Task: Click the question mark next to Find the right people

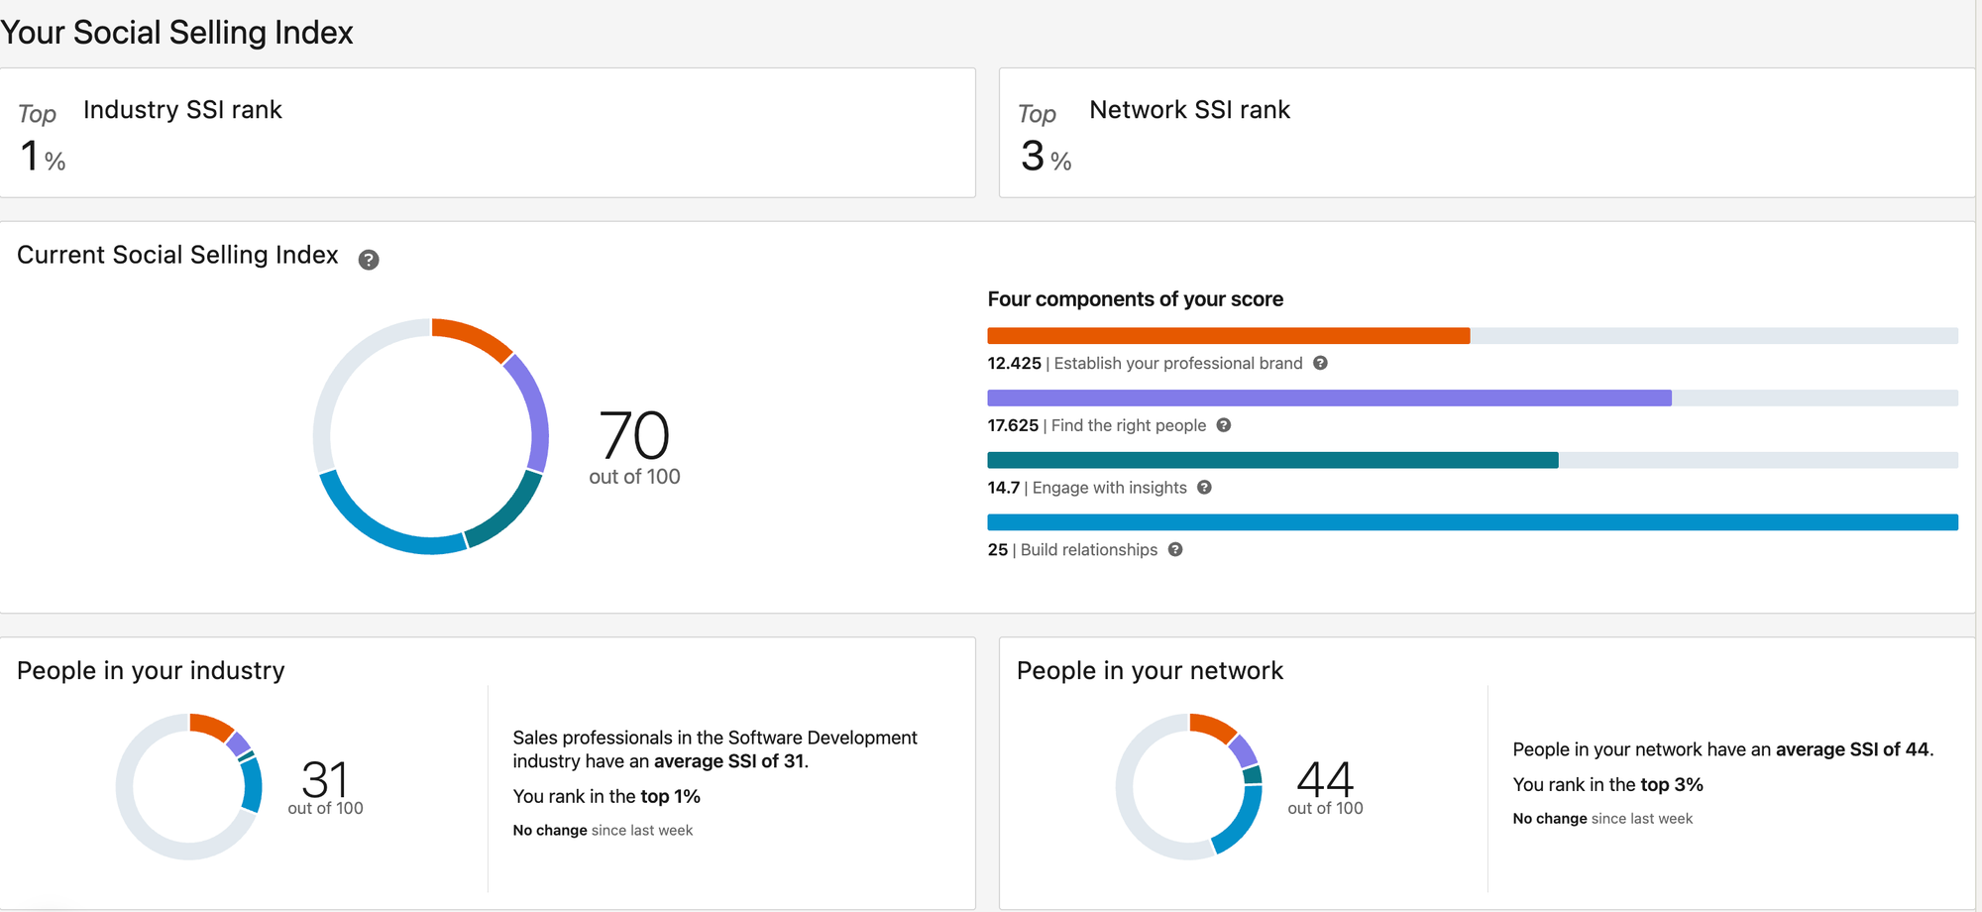Action: [1224, 425]
